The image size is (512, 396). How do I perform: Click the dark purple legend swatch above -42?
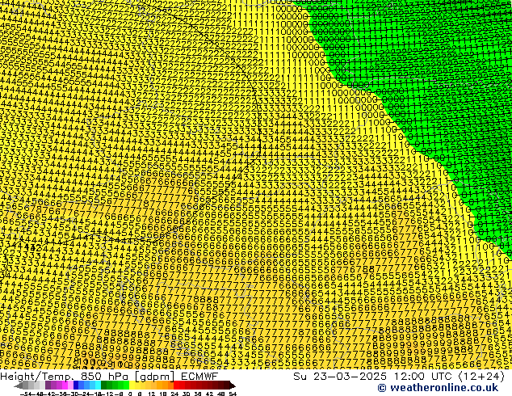48,385
